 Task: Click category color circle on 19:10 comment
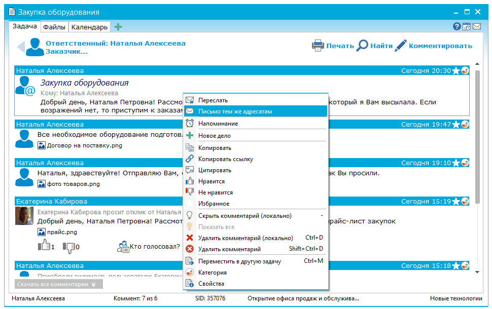click(465, 163)
